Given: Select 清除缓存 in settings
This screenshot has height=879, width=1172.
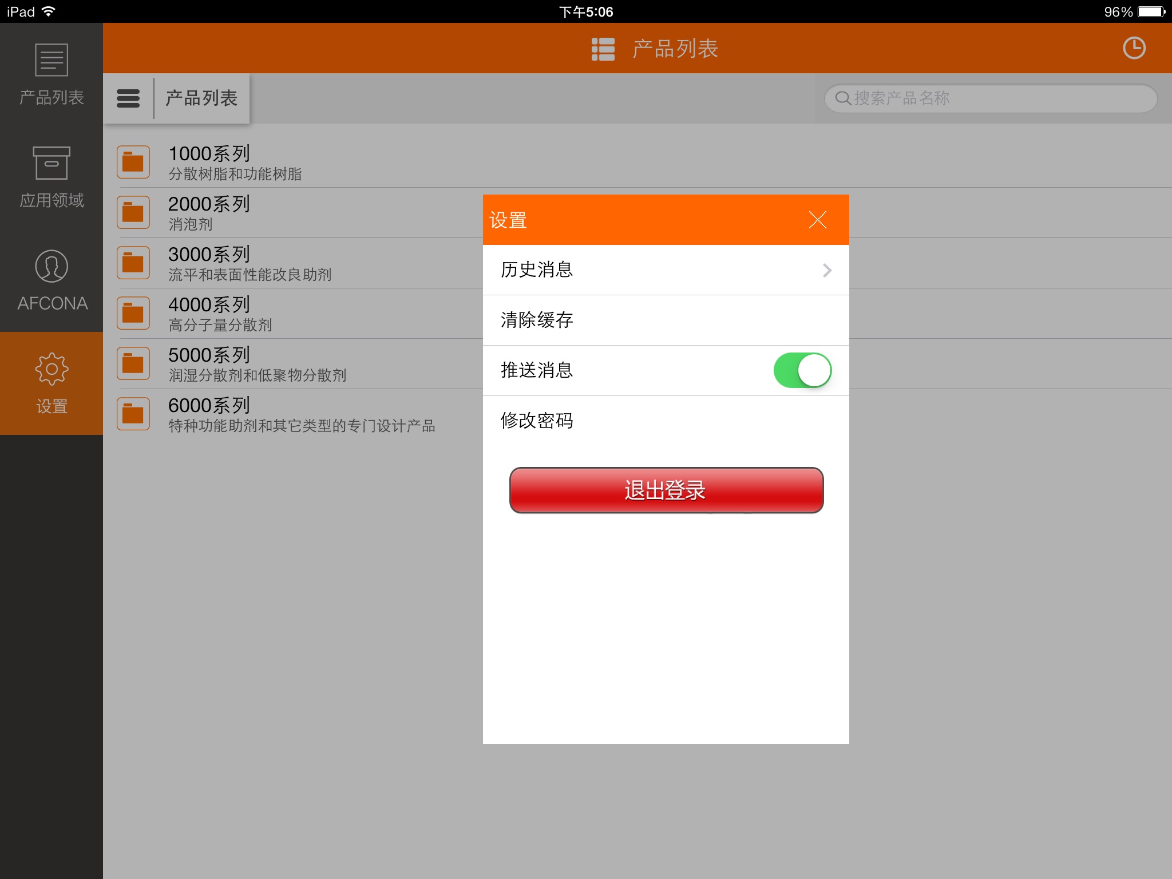Looking at the screenshot, I should (x=666, y=320).
